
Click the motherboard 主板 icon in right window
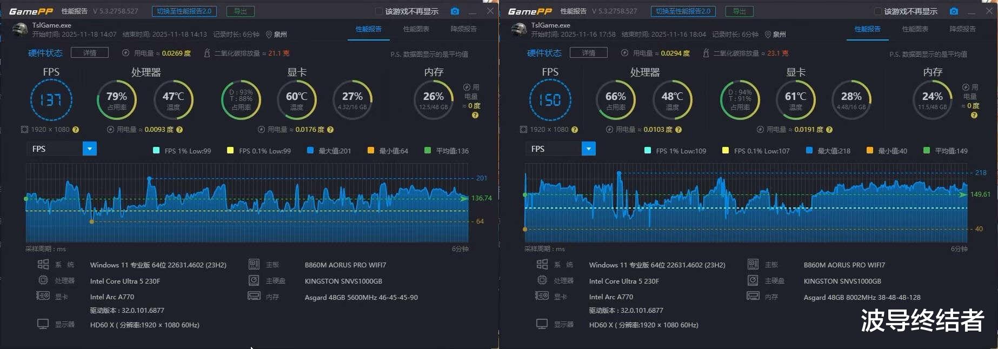tap(753, 265)
